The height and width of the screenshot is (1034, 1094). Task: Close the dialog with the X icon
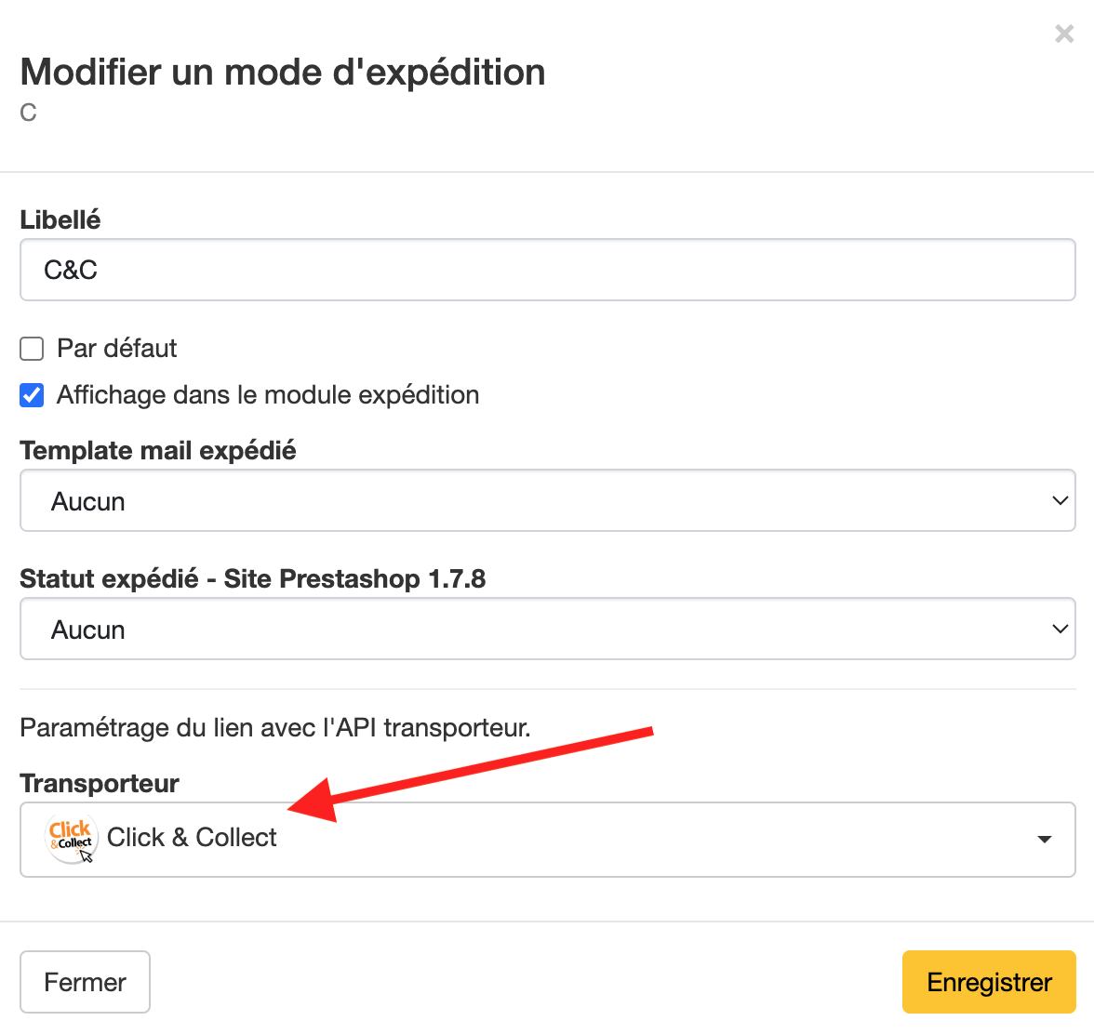point(1064,33)
